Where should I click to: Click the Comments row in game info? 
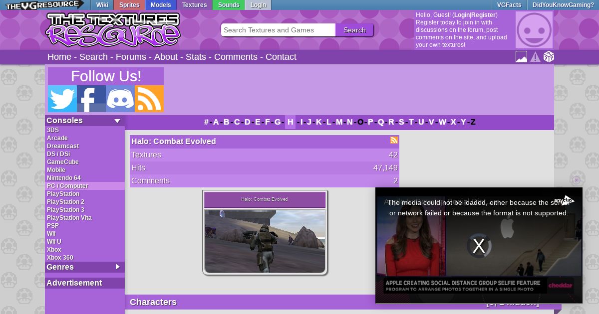[x=265, y=181]
